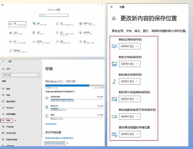Open the 手机 (Phone) settings tile
Image resolution: width=193 pixels, height=149 pixels.
coord(65,24)
